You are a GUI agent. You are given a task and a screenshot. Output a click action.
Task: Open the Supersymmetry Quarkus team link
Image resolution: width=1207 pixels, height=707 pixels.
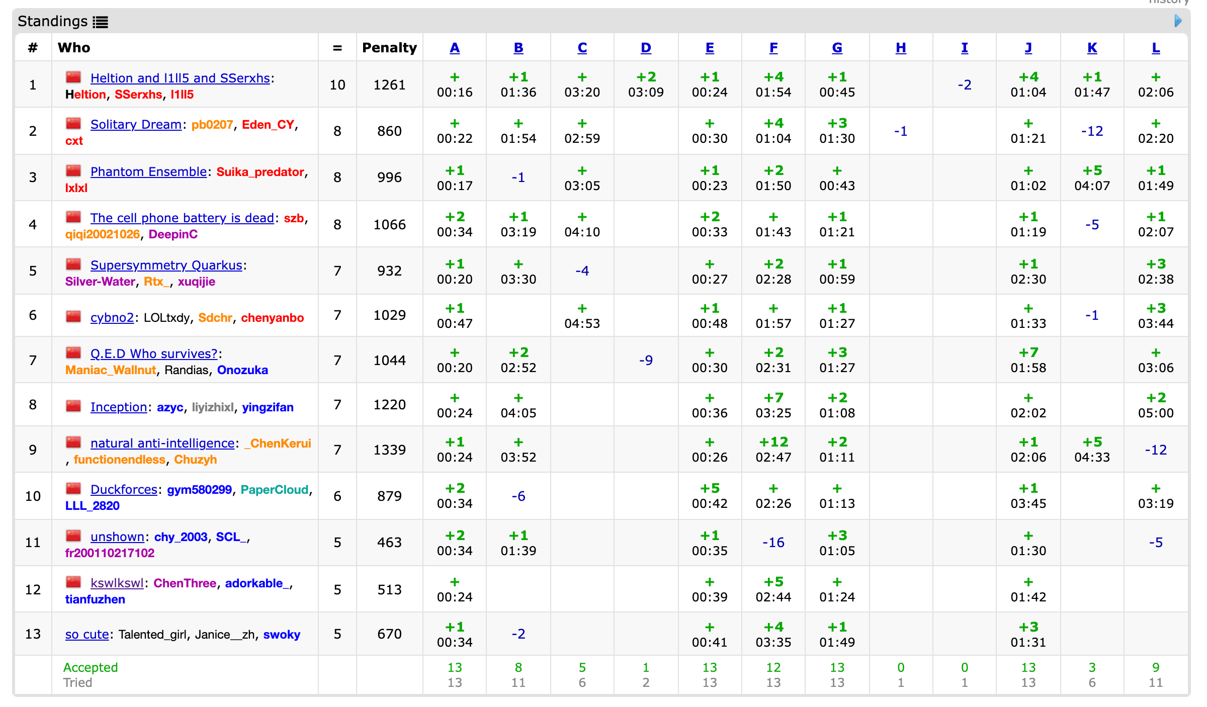click(166, 265)
